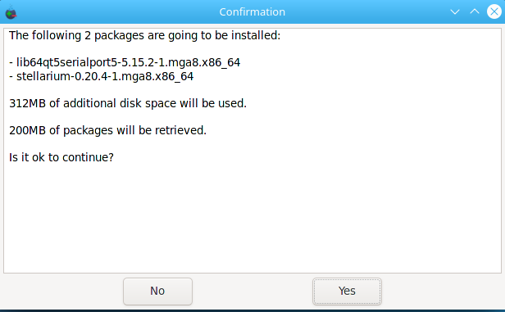Click the Confirmation title text

click(252, 12)
